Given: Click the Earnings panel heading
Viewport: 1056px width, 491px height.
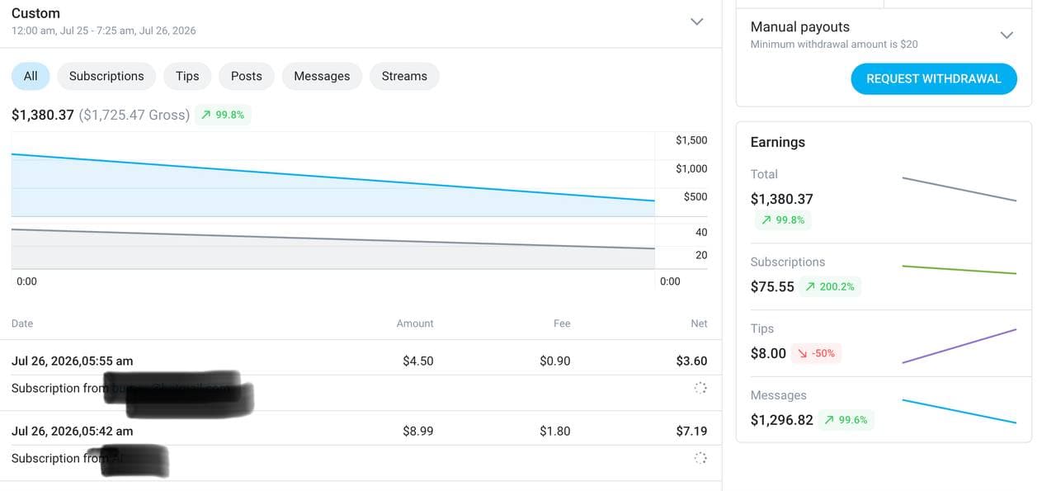Looking at the screenshot, I should 777,142.
